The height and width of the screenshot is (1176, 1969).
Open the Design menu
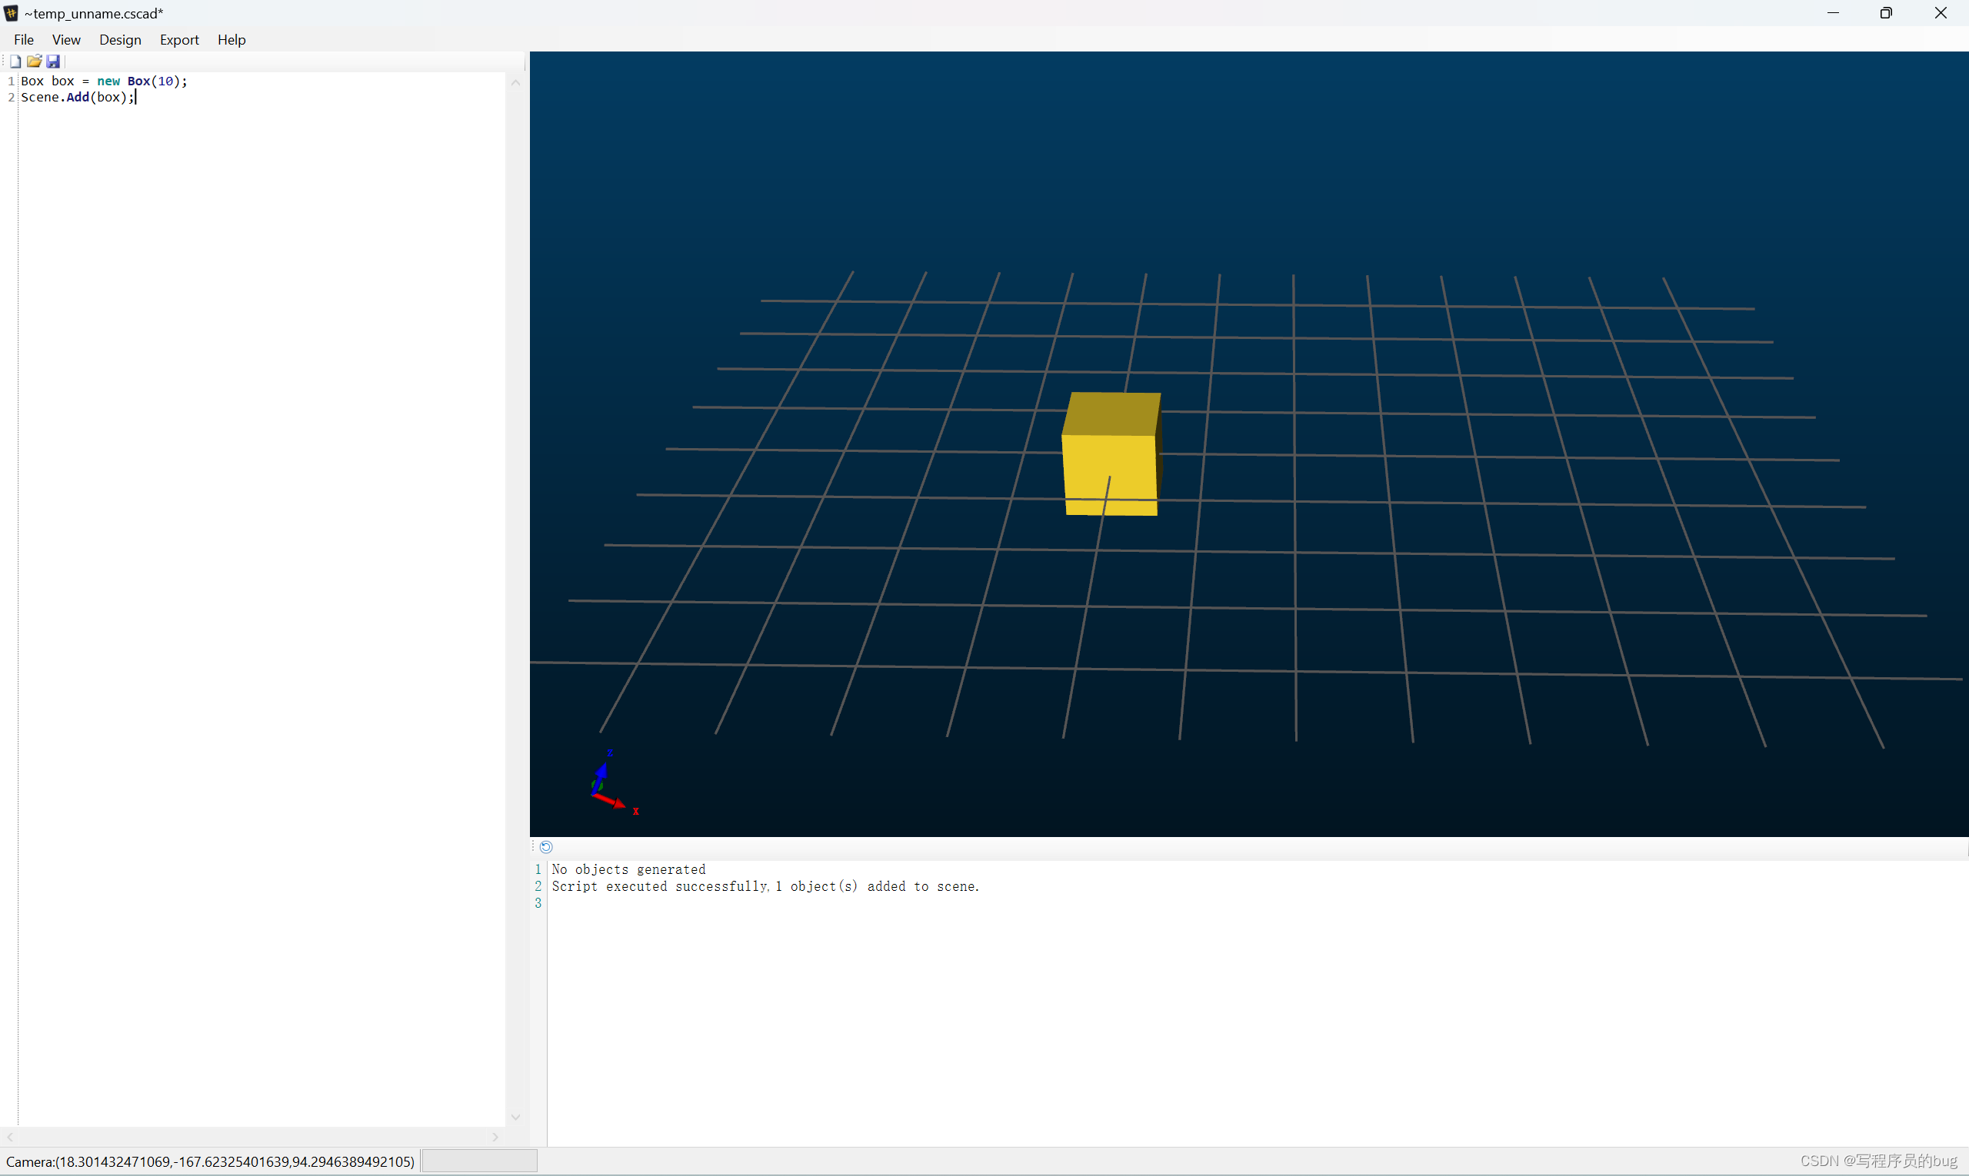click(120, 39)
